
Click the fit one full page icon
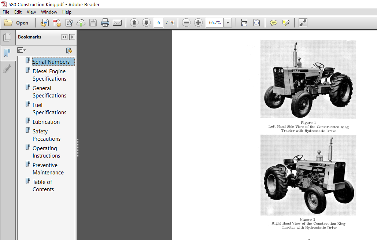click(256, 23)
